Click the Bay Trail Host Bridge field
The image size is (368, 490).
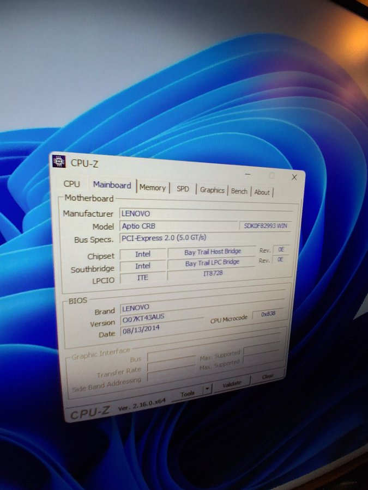[212, 252]
